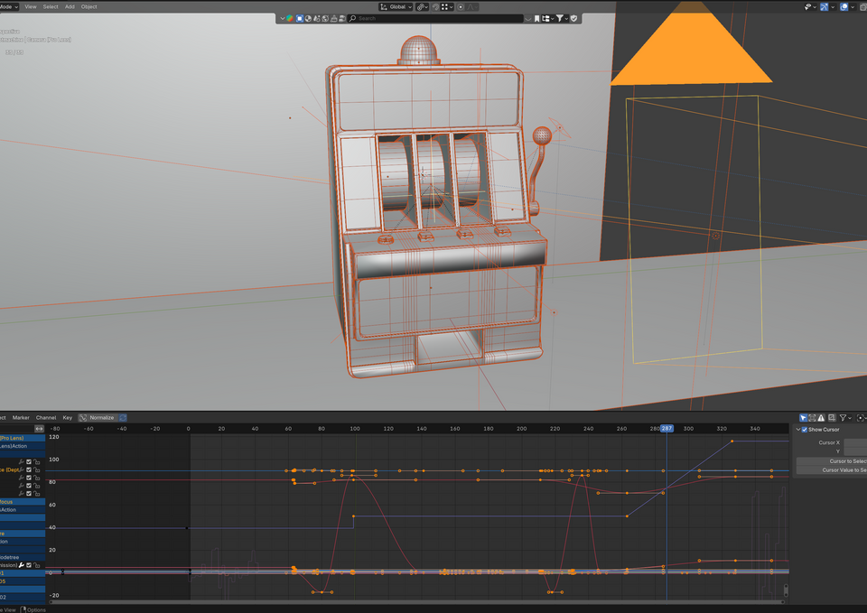Click the channel width arrows icon
The height and width of the screenshot is (613, 867).
39,429
